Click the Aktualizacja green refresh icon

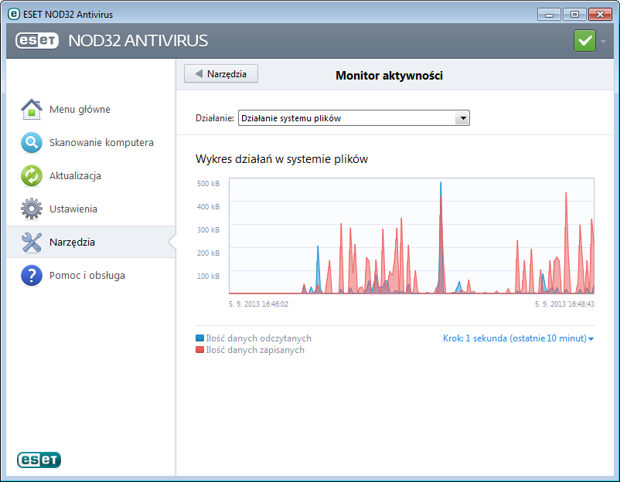pyautogui.click(x=32, y=176)
